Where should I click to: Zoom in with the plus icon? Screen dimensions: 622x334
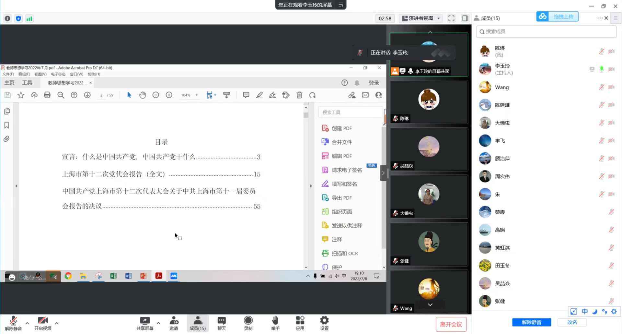[169, 95]
